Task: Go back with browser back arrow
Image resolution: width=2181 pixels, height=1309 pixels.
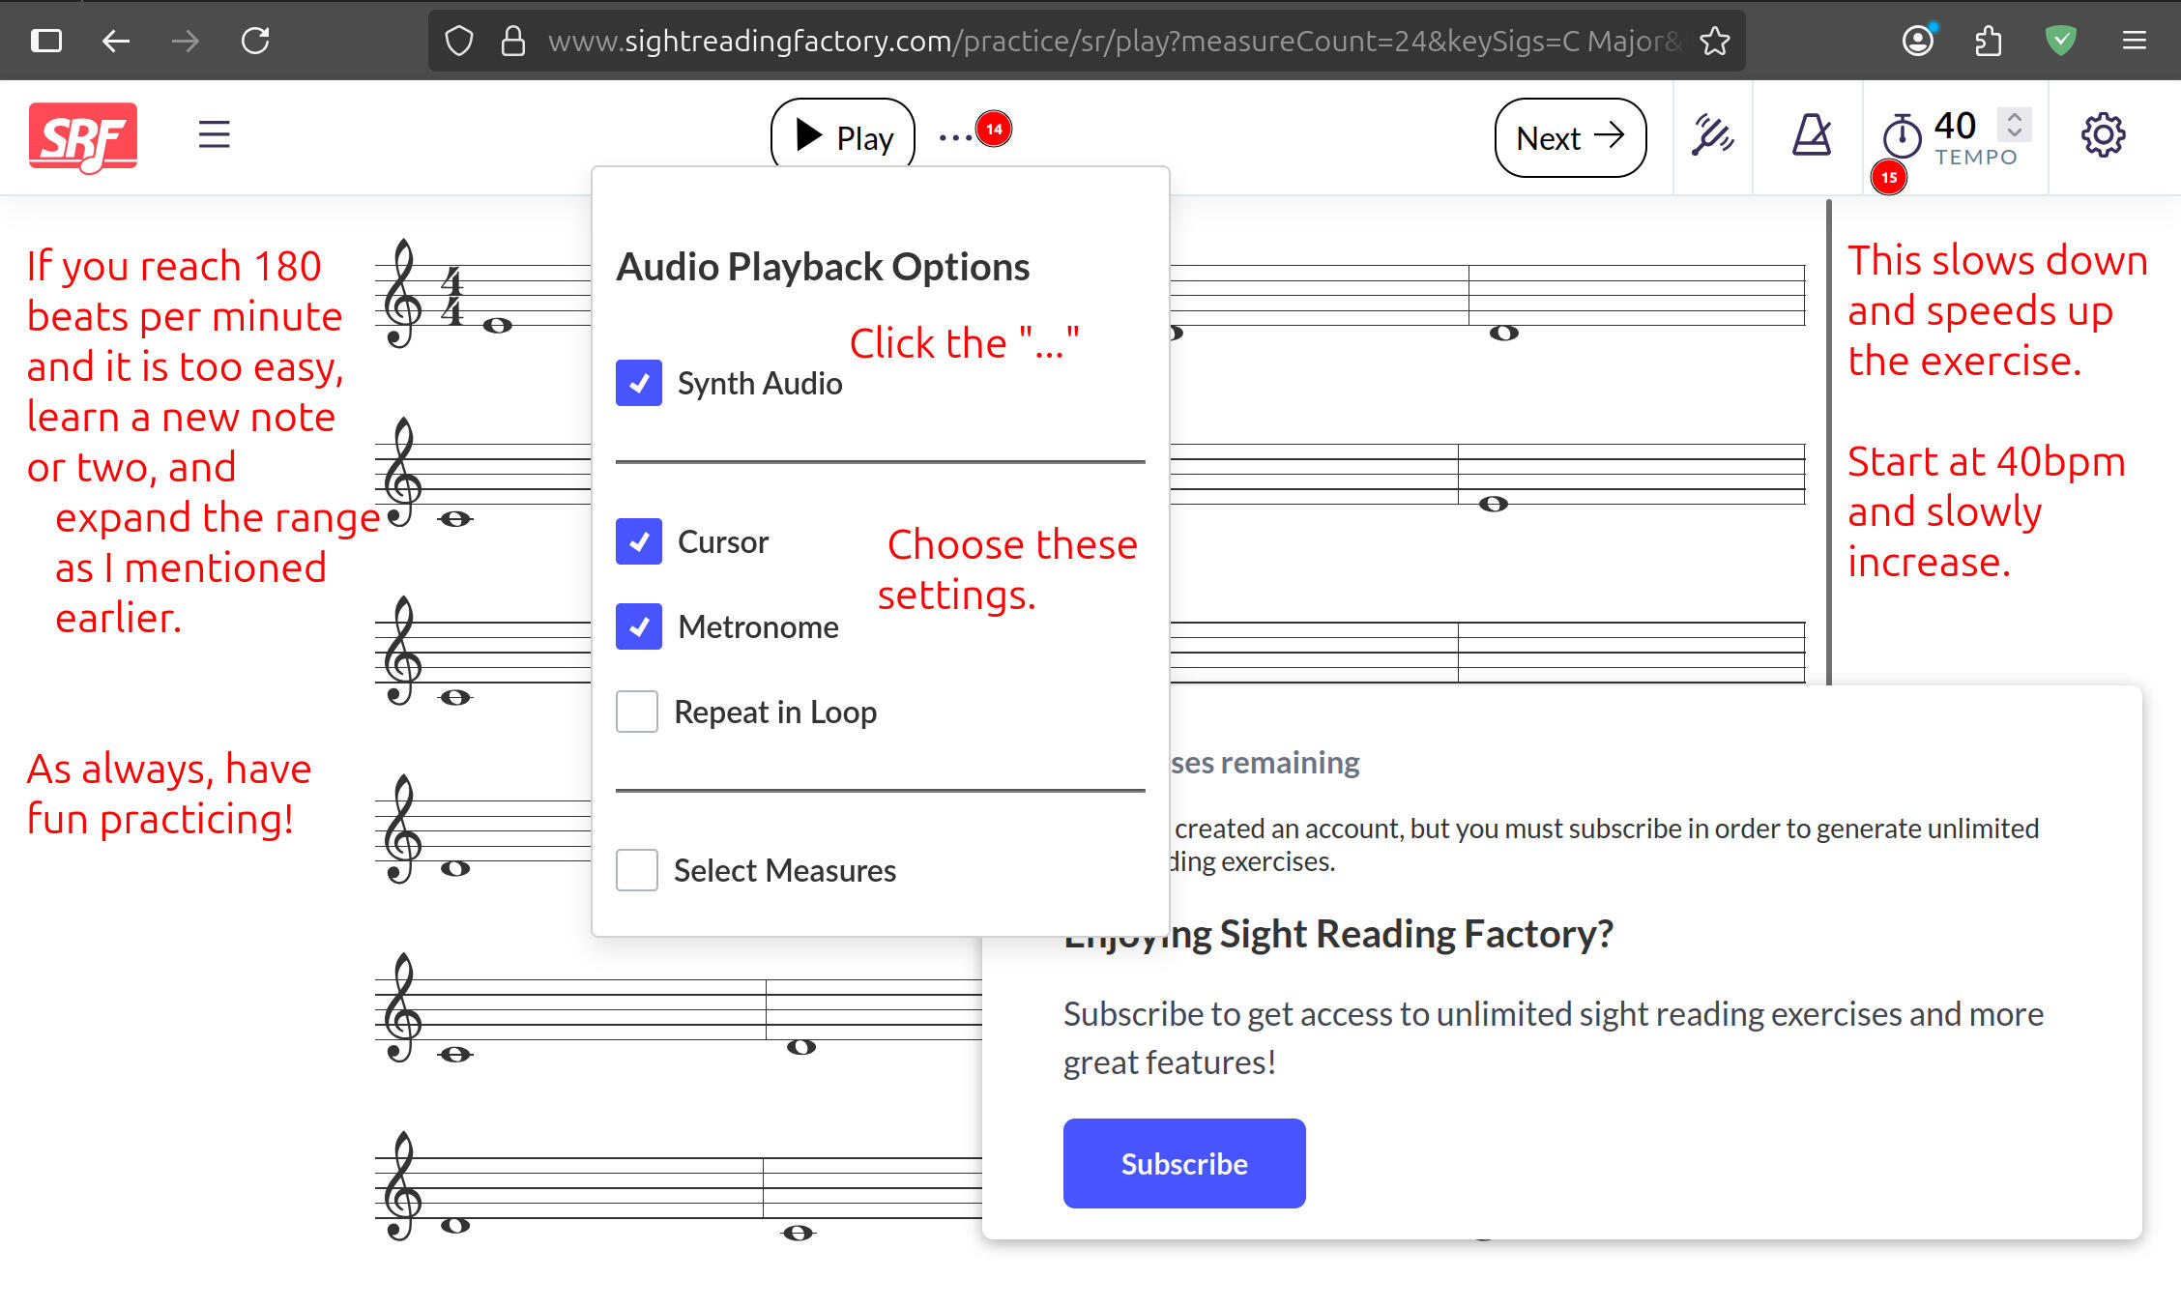Action: click(x=116, y=41)
